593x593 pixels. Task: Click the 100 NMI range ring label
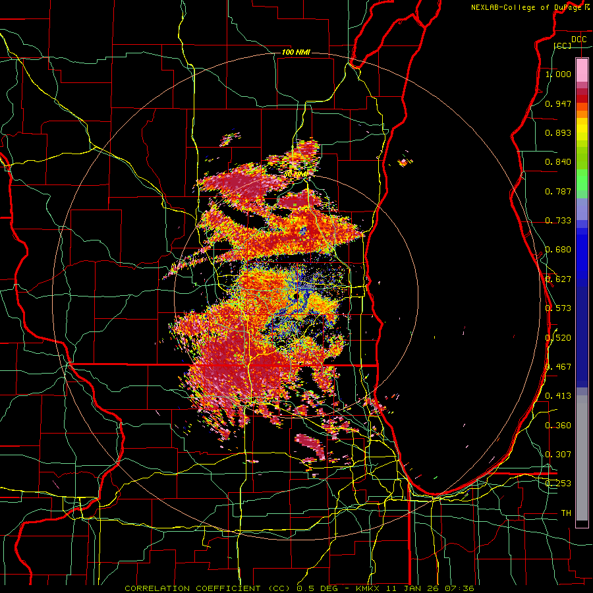296,52
